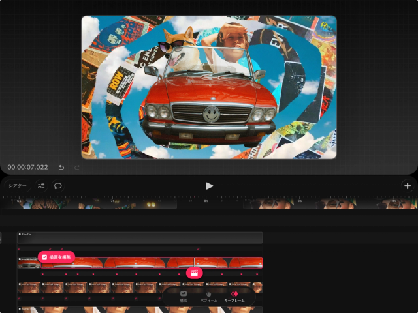Select the lasso selection tool
Screen dimensions: 418x313
pyautogui.click(x=58, y=186)
